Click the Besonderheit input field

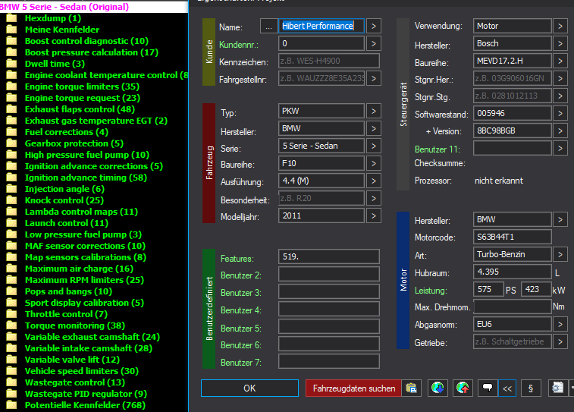(x=322, y=198)
